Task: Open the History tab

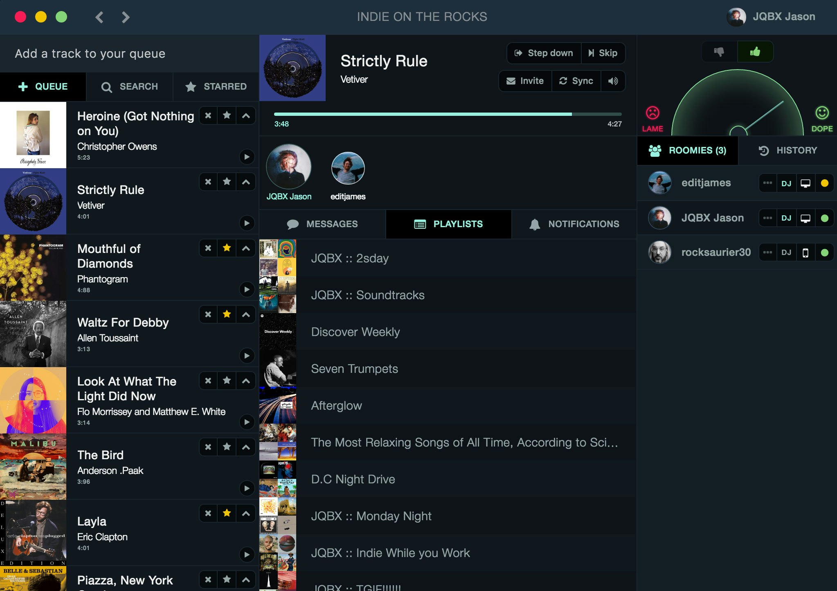Action: (x=787, y=150)
